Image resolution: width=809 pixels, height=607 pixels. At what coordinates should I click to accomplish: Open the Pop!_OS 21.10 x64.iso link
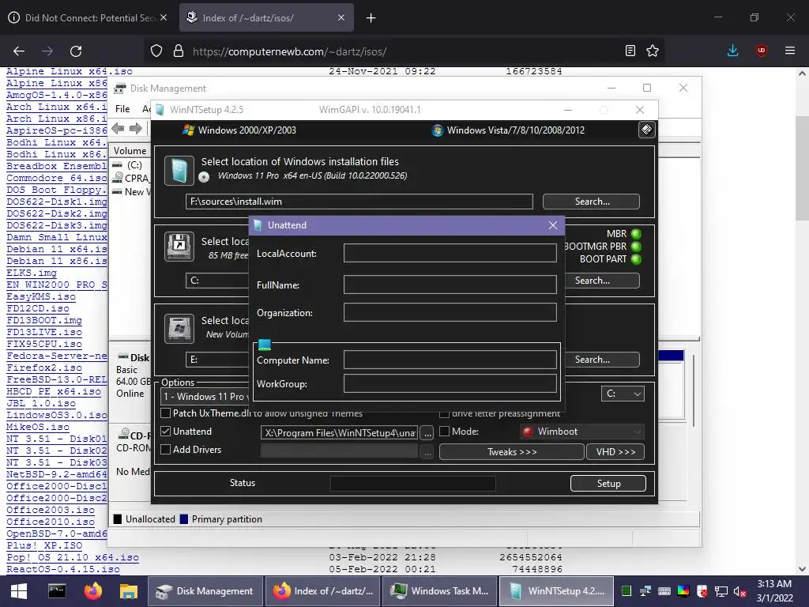point(73,557)
